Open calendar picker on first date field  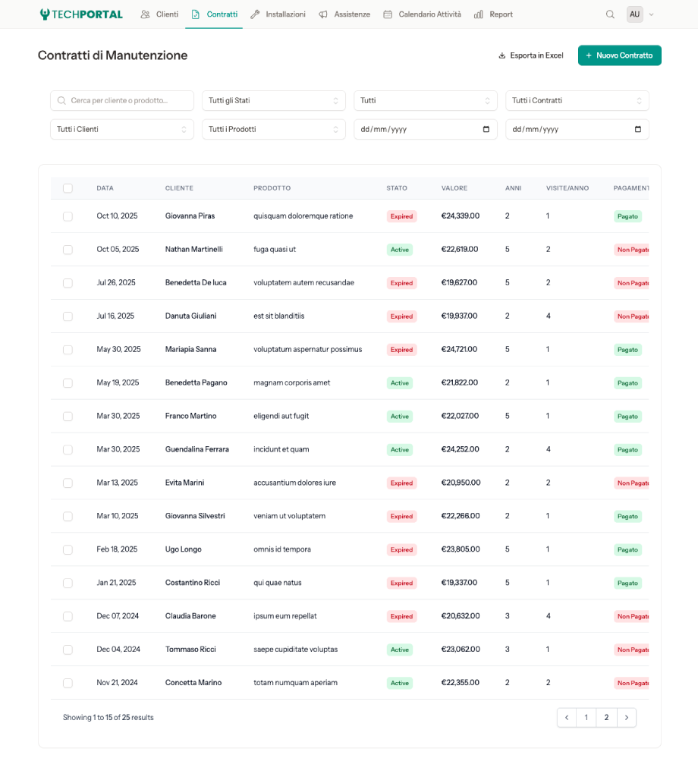(486, 129)
